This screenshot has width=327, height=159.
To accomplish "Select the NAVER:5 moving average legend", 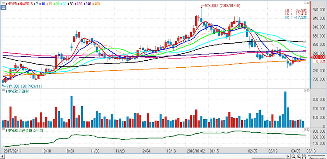I will pyautogui.click(x=26, y=4).
